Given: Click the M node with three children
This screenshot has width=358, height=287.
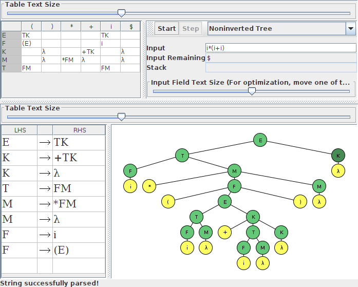Looking at the screenshot, I should click(234, 171).
